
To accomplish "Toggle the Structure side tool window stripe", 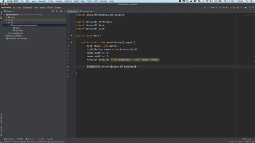I will coord(1,118).
